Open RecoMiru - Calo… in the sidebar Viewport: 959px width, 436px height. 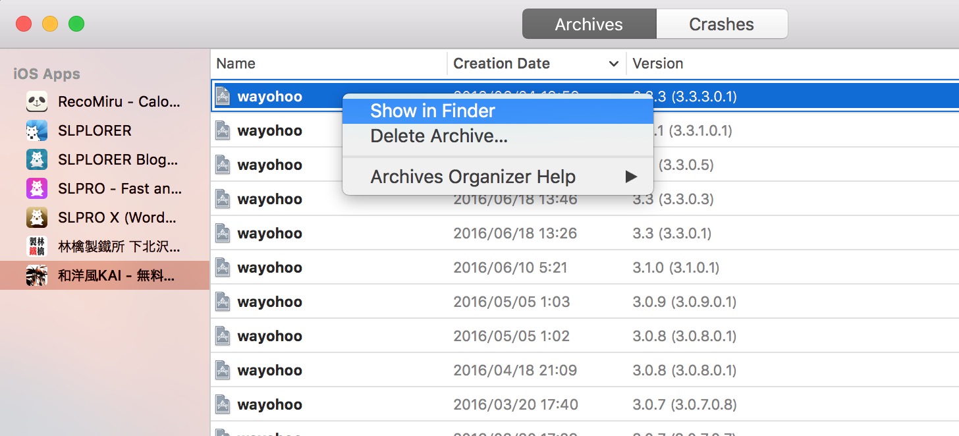[105, 101]
